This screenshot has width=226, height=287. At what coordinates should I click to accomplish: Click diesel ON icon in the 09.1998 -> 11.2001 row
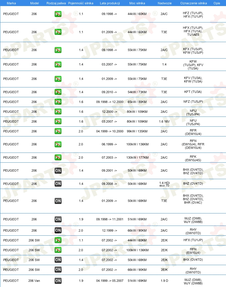(58, 219)
